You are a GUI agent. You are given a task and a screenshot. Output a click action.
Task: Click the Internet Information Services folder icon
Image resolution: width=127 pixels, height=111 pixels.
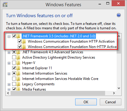click(18, 73)
